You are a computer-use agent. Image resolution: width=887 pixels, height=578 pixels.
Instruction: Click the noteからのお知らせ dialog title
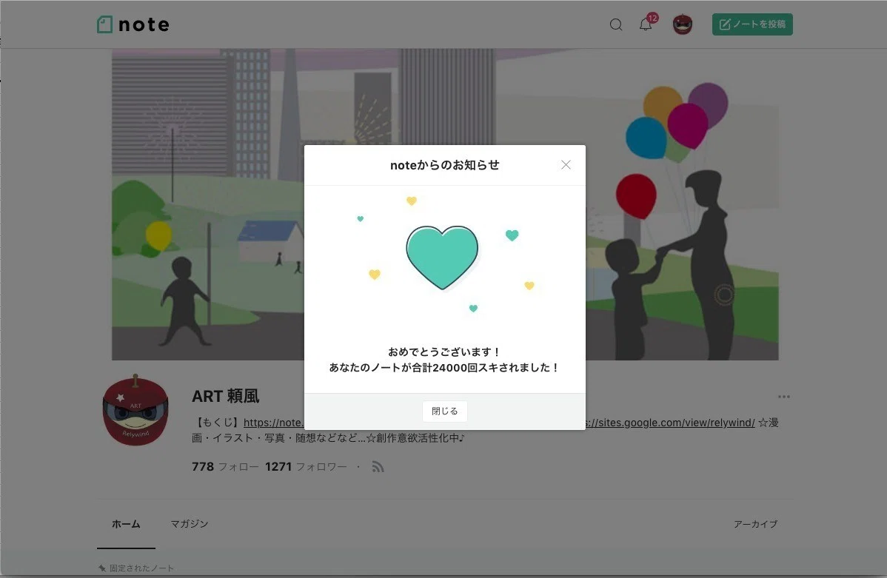coord(445,165)
